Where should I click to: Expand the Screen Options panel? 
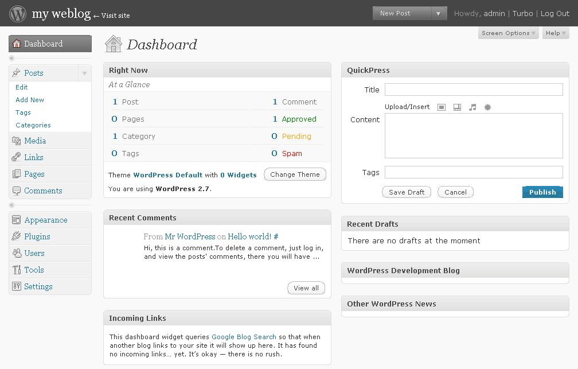509,33
